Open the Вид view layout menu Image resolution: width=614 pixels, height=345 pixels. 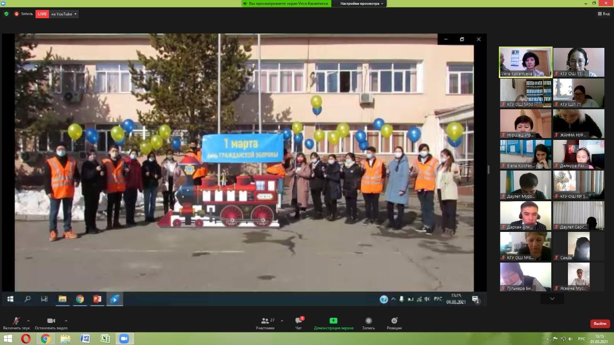coord(603,14)
